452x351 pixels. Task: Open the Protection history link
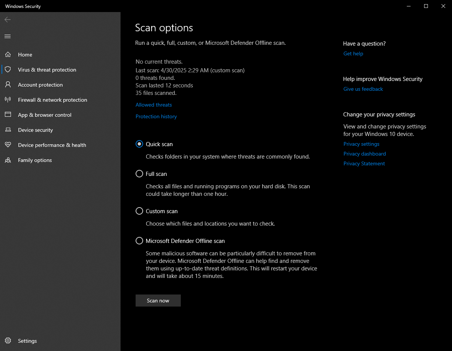pyautogui.click(x=156, y=116)
